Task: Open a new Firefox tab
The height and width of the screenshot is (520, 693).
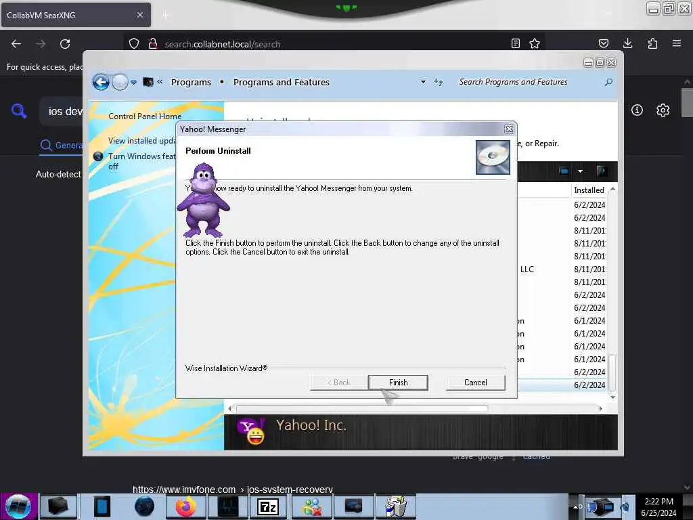Action: [x=165, y=16]
